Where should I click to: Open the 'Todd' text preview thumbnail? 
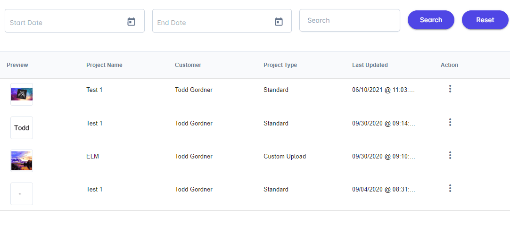(22, 128)
